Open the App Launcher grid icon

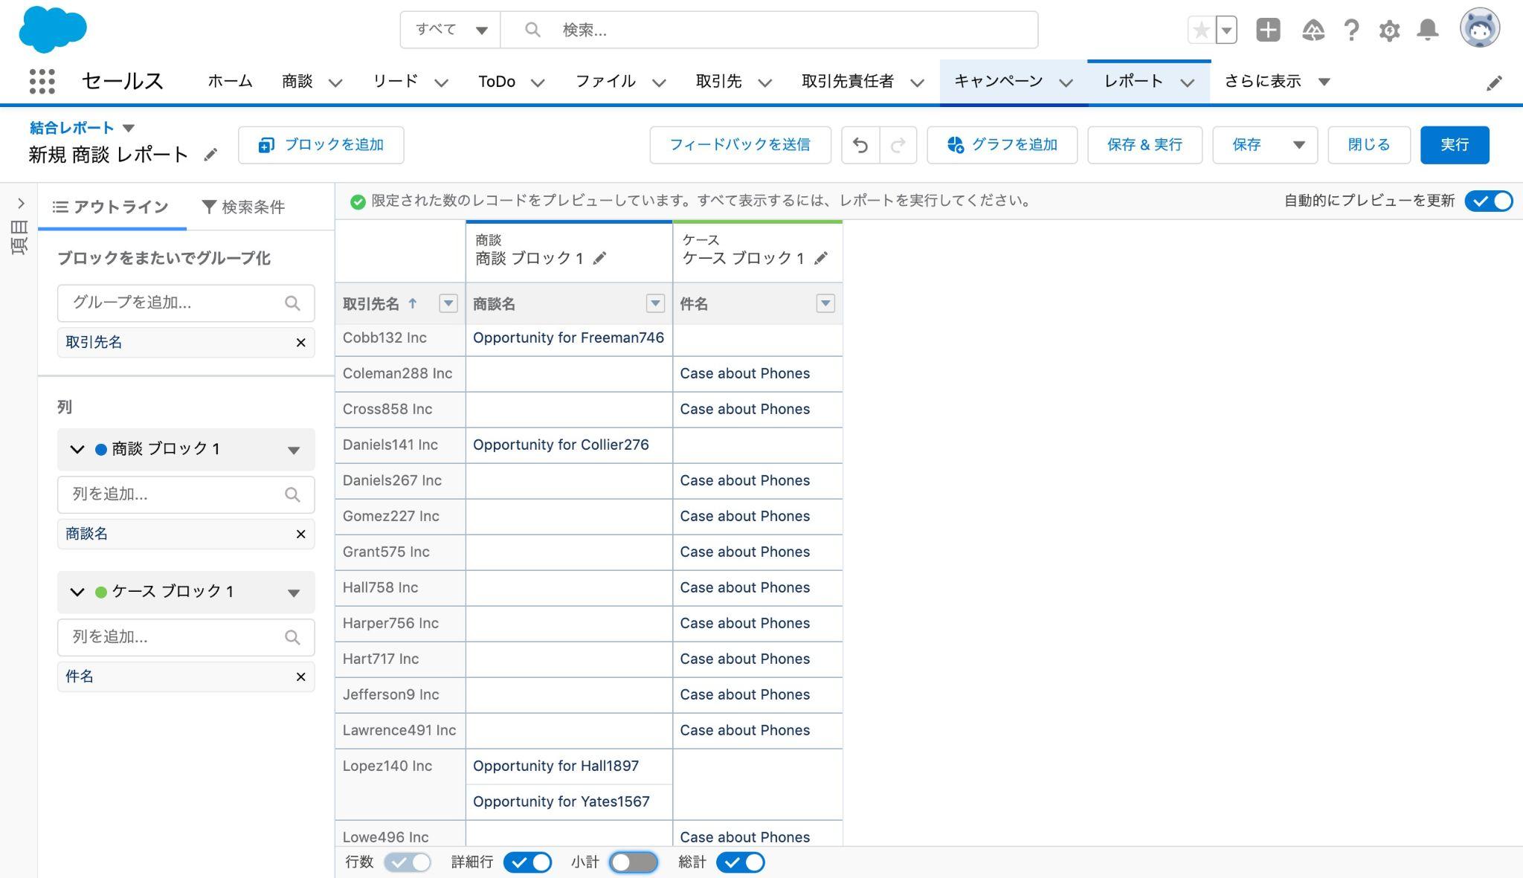tap(42, 81)
